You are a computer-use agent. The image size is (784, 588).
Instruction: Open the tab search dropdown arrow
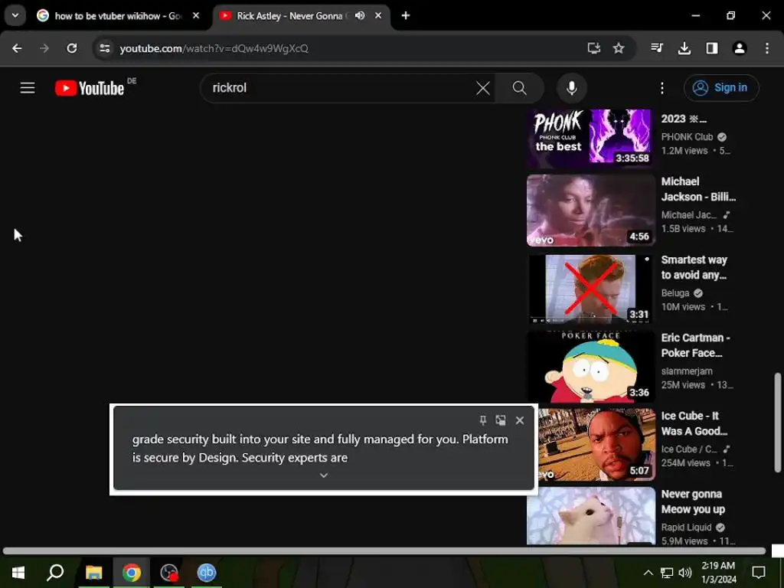pyautogui.click(x=15, y=15)
